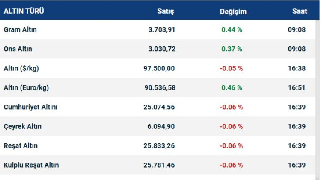Click Gram Altın price 3.703,91
Screen dimensions: 321x180
pos(162,30)
